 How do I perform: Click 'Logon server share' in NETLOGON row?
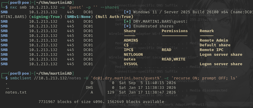click(221, 55)
